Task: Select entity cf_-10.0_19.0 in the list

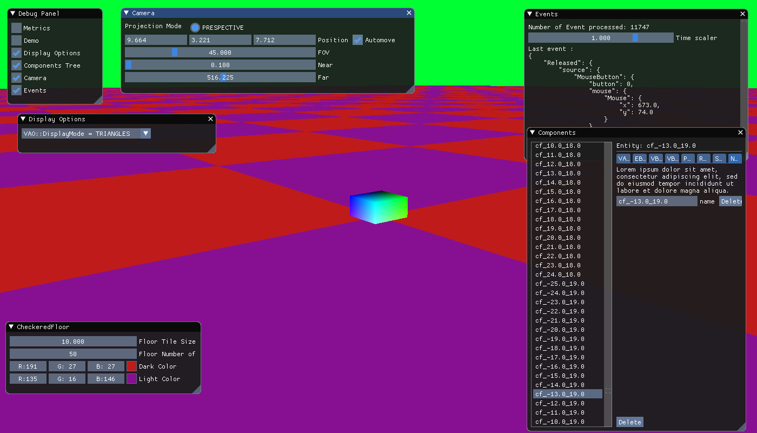Action: click(568, 422)
